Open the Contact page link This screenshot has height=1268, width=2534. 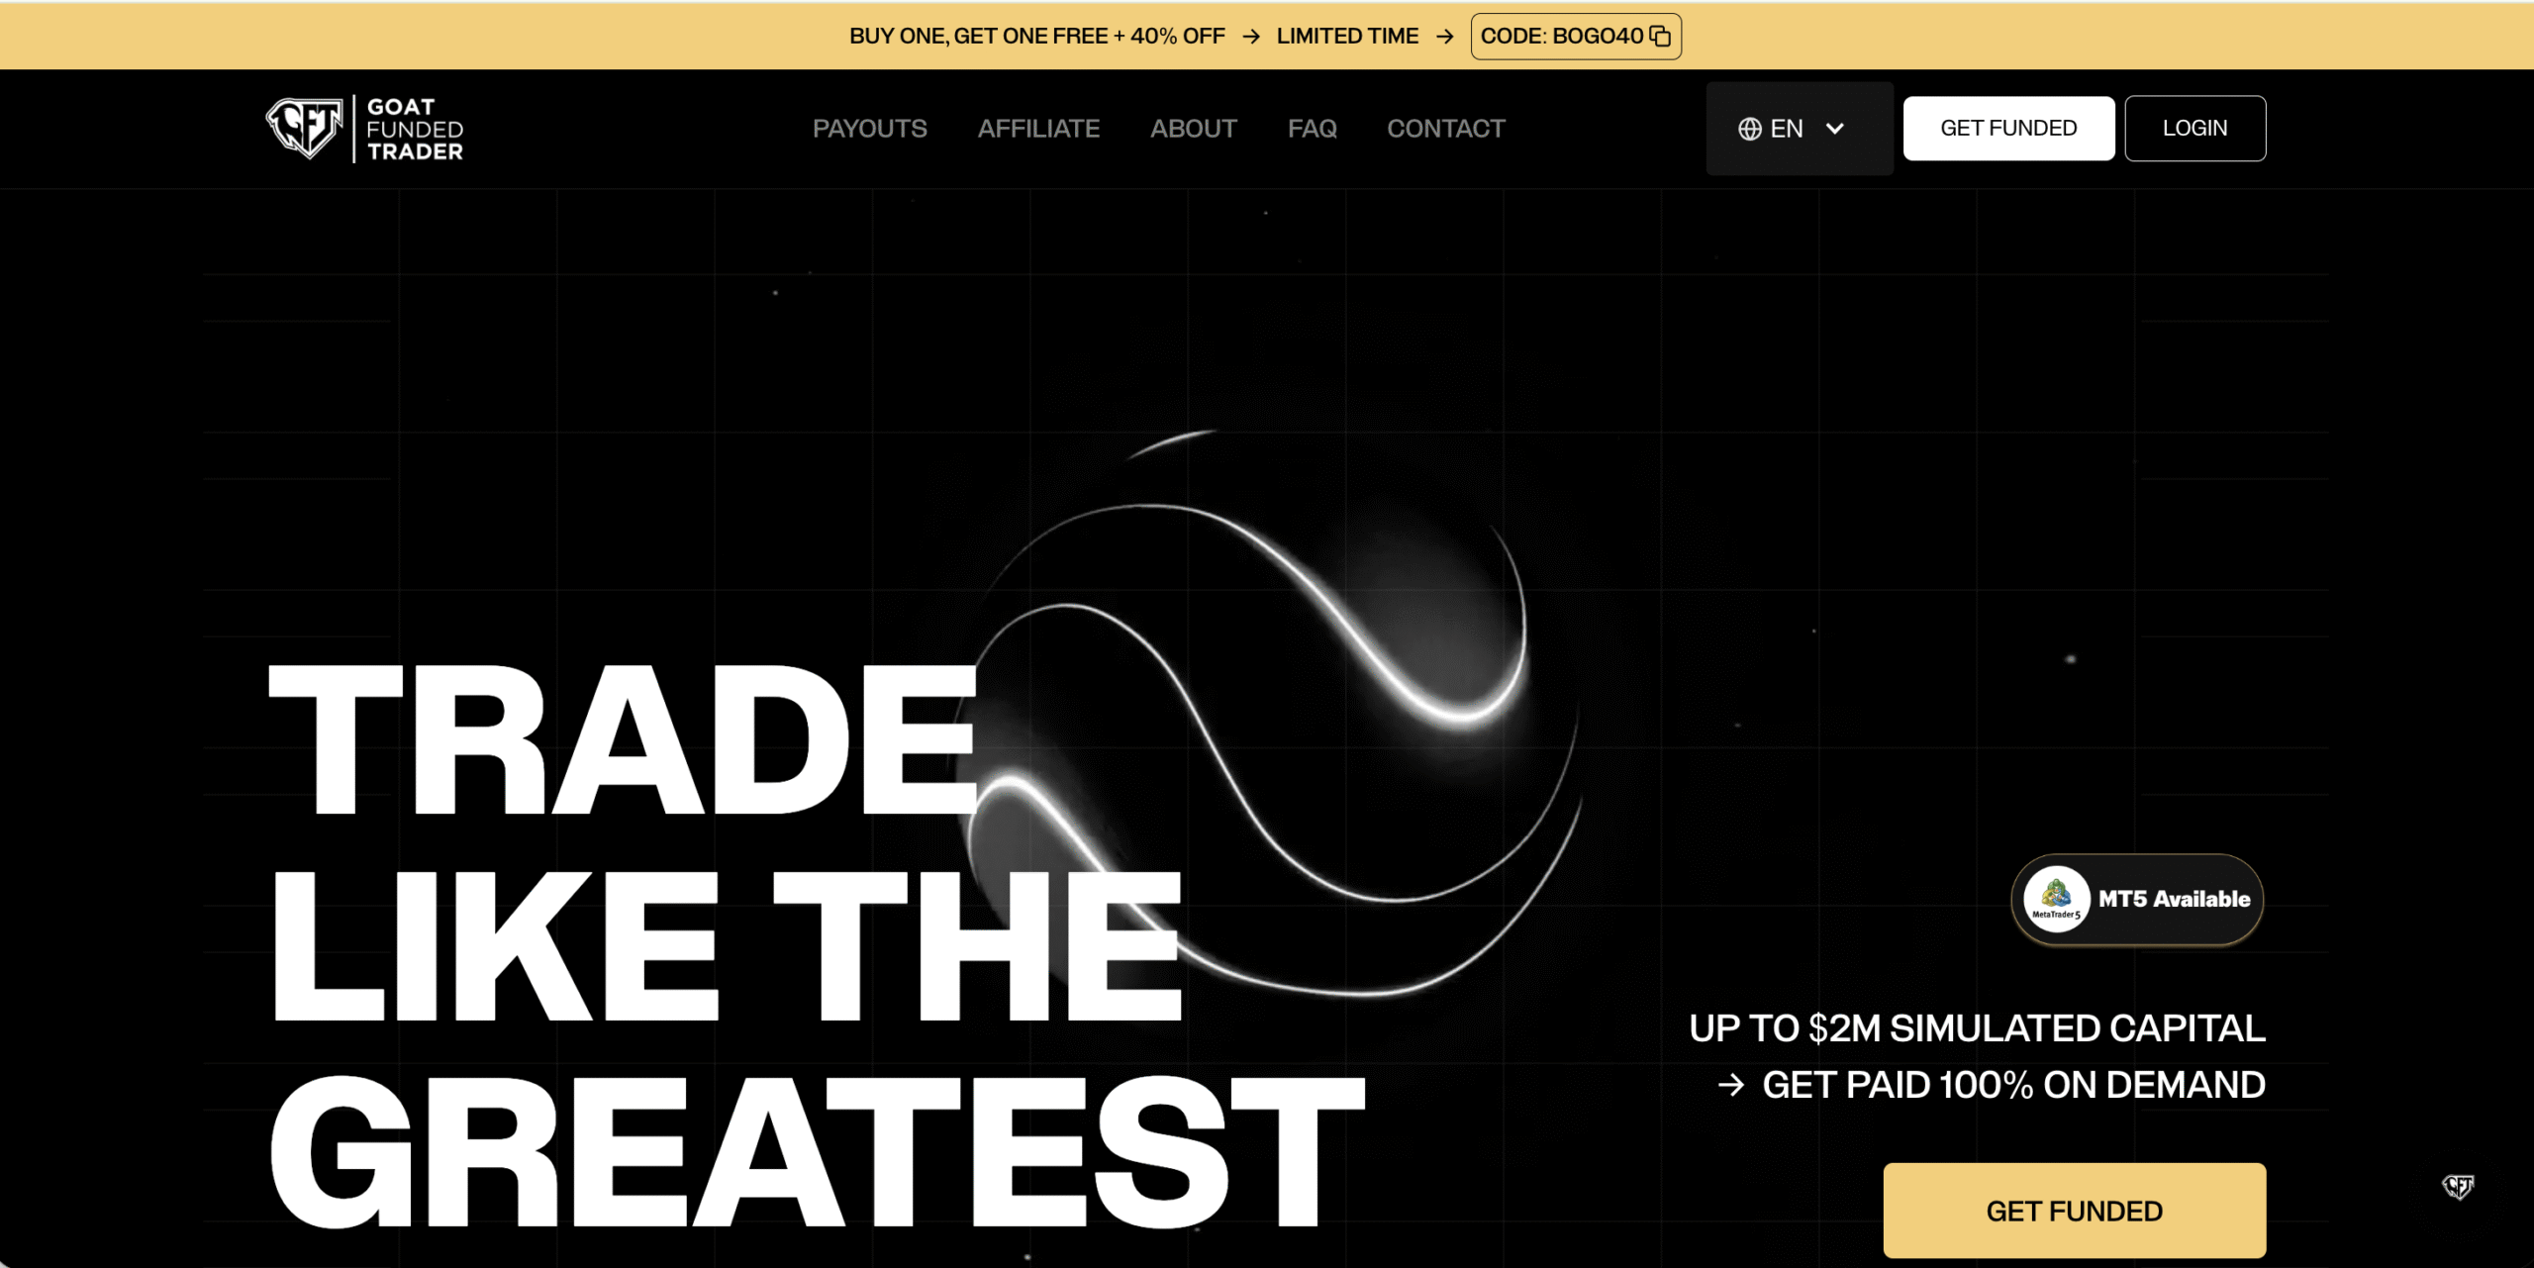[x=1445, y=129]
